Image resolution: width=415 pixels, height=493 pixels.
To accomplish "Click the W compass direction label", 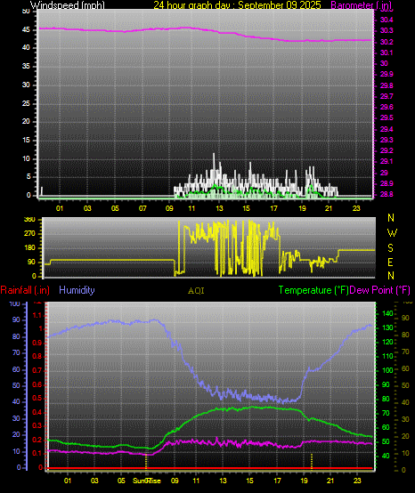I will coord(392,233).
